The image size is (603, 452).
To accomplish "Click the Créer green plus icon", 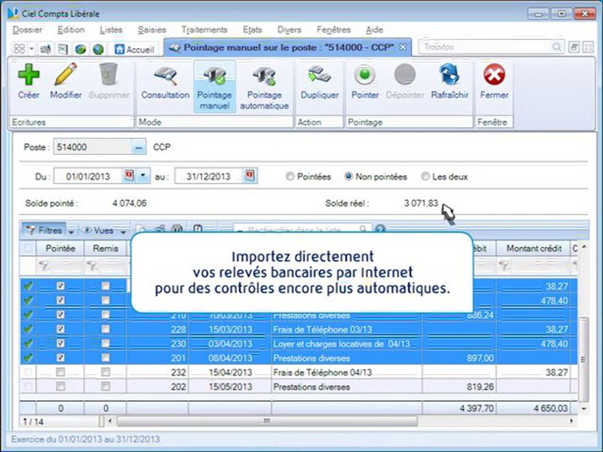I will click(x=28, y=75).
